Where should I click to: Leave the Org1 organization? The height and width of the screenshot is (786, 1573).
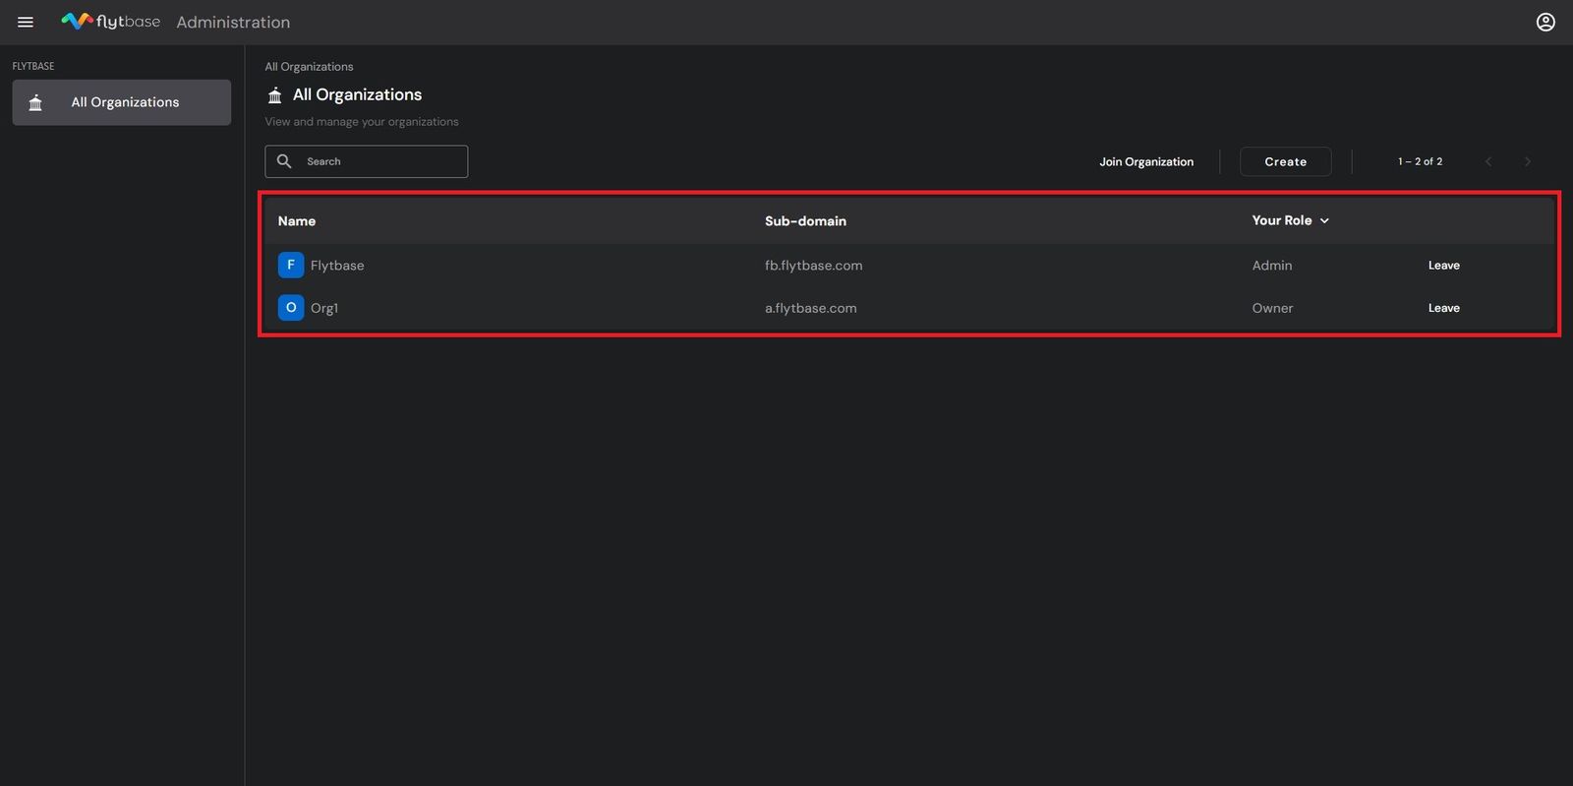tap(1444, 308)
